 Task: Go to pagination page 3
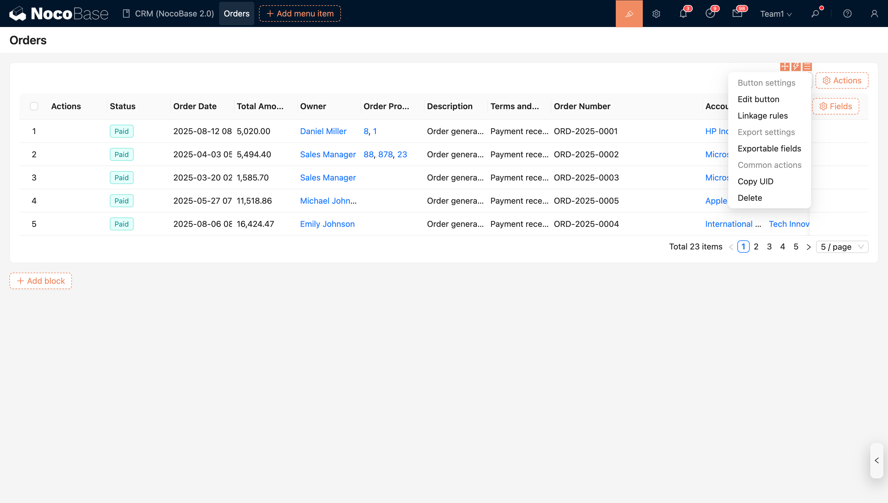click(x=769, y=247)
